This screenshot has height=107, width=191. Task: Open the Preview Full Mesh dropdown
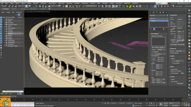pyautogui.click(x=161, y=50)
